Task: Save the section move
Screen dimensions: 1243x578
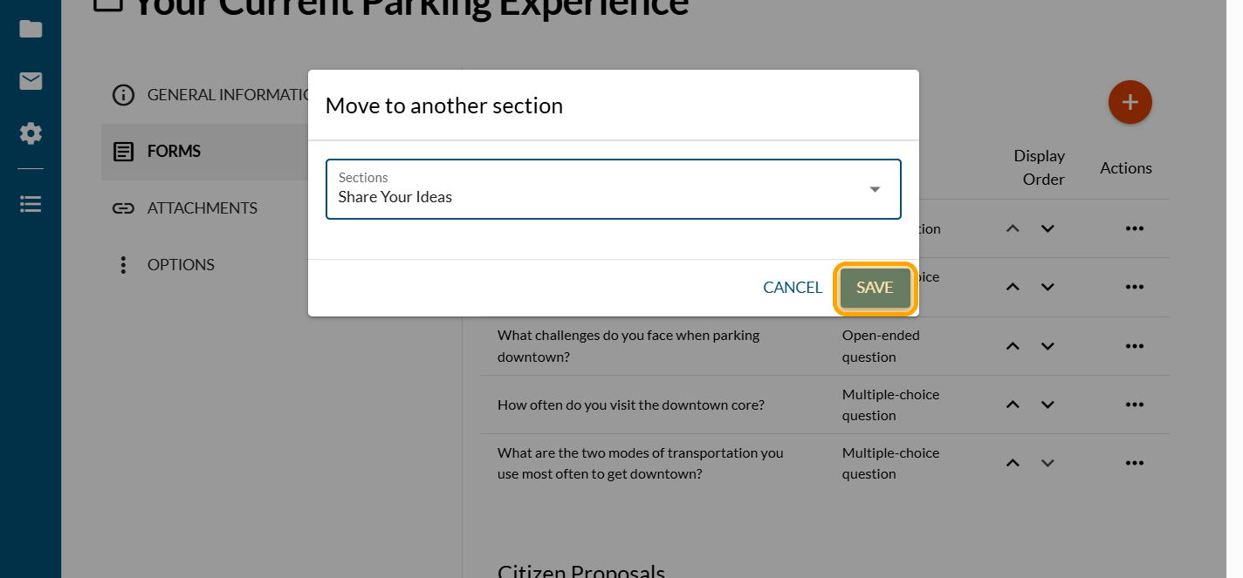Action: click(875, 288)
